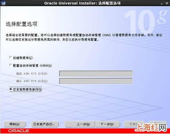
Task: Click the 指定 ASM SYS 口令(P) label
Action: tap(32, 74)
